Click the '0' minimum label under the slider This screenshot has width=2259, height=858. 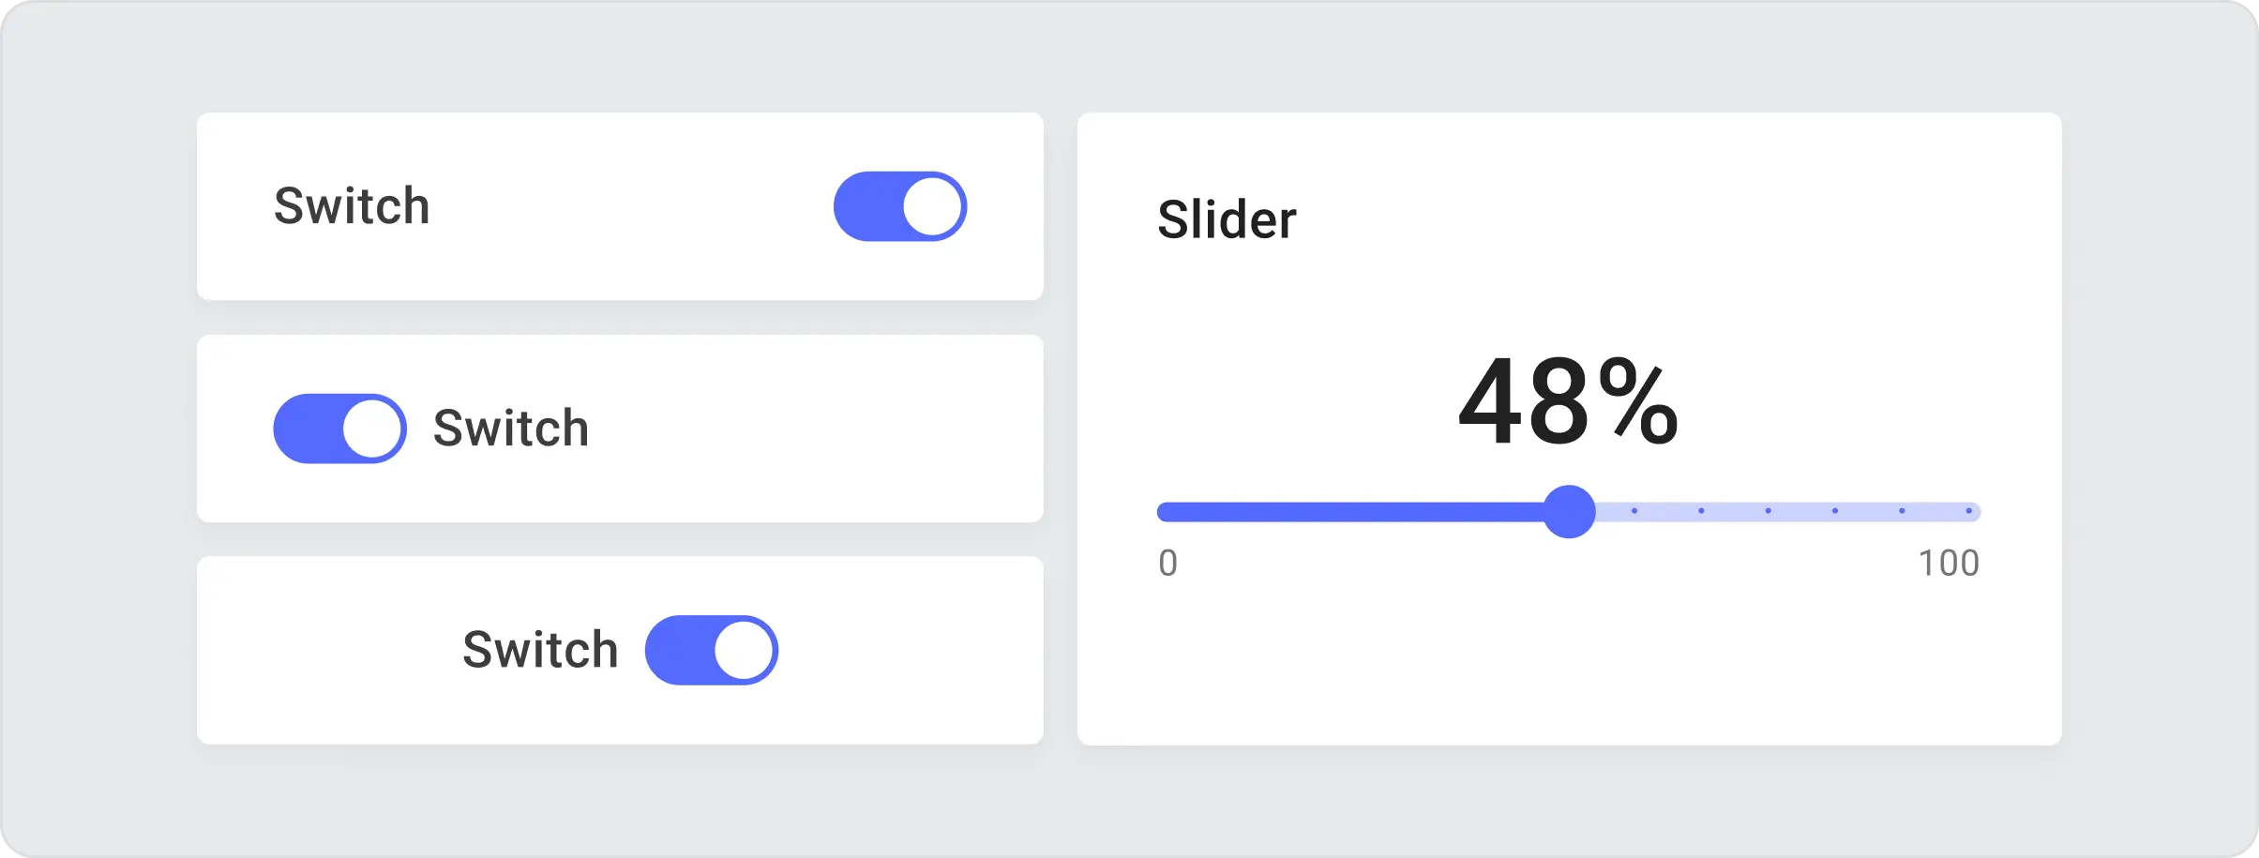tap(1167, 563)
